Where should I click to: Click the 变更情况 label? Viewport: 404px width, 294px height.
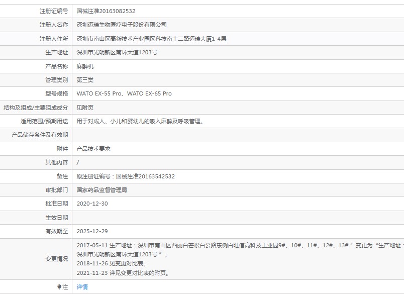[x=57, y=259]
